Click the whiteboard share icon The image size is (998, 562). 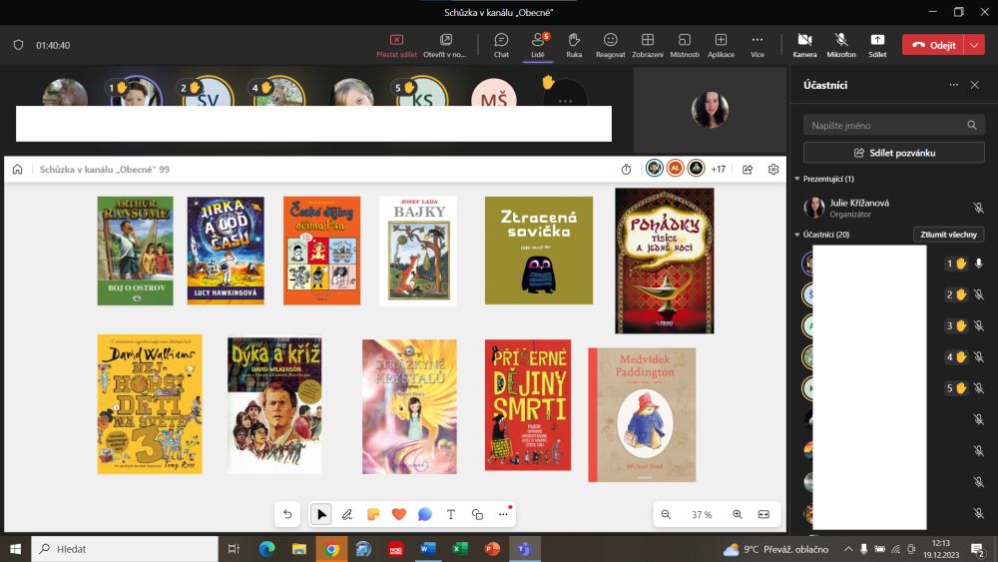click(x=748, y=170)
